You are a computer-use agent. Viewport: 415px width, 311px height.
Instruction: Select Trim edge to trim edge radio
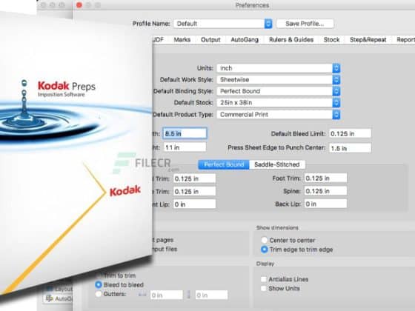point(264,250)
